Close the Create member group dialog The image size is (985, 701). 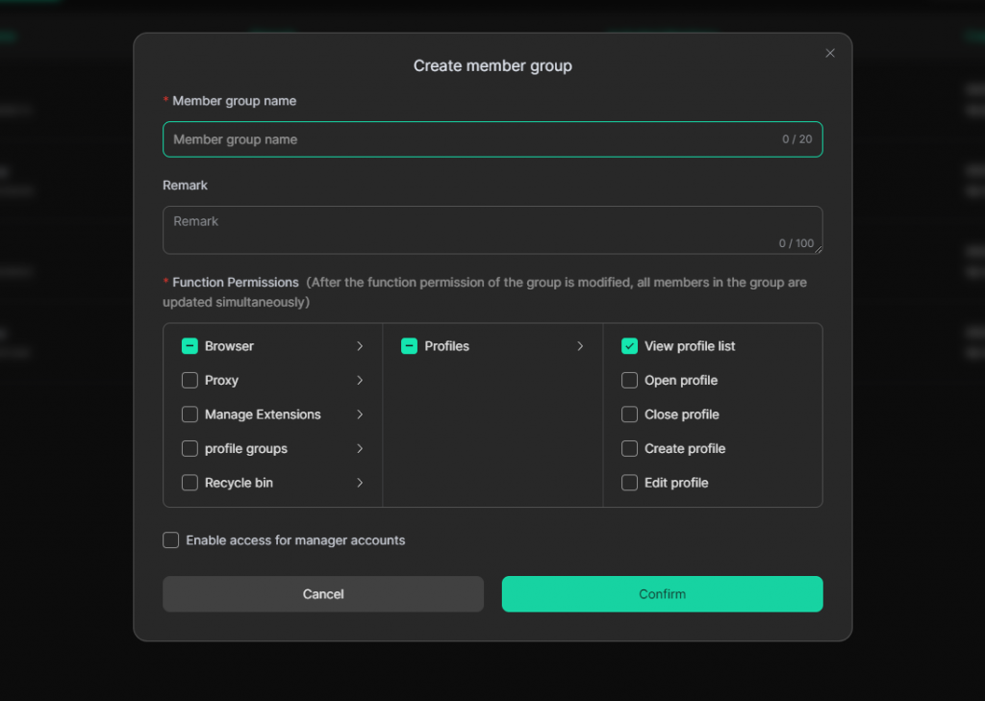[830, 54]
